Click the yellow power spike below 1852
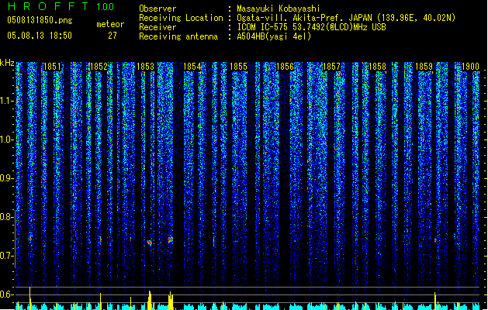 coord(100,301)
